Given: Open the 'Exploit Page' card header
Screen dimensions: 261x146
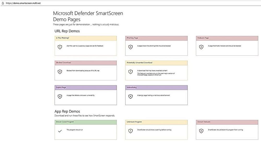Looking at the screenshot, I should point(86,87).
